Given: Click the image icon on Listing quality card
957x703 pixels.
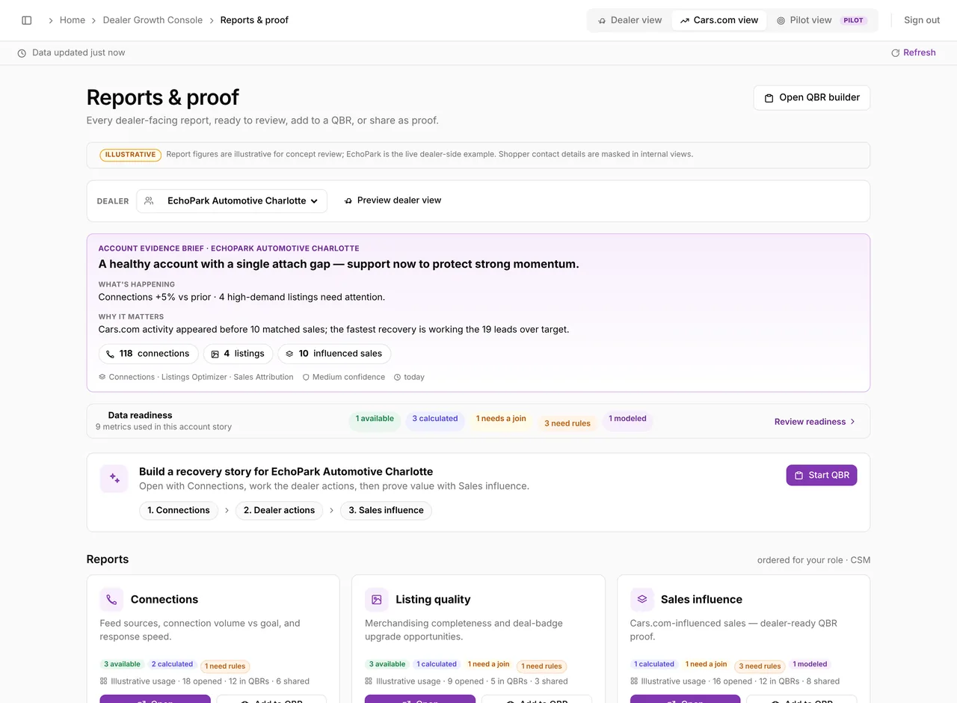Looking at the screenshot, I should [377, 599].
